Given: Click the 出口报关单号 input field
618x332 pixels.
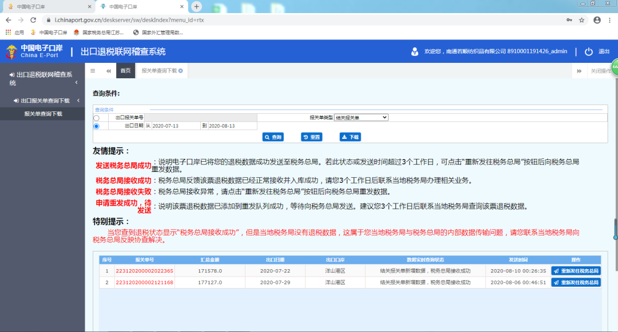Looking at the screenshot, I should click(x=201, y=118).
